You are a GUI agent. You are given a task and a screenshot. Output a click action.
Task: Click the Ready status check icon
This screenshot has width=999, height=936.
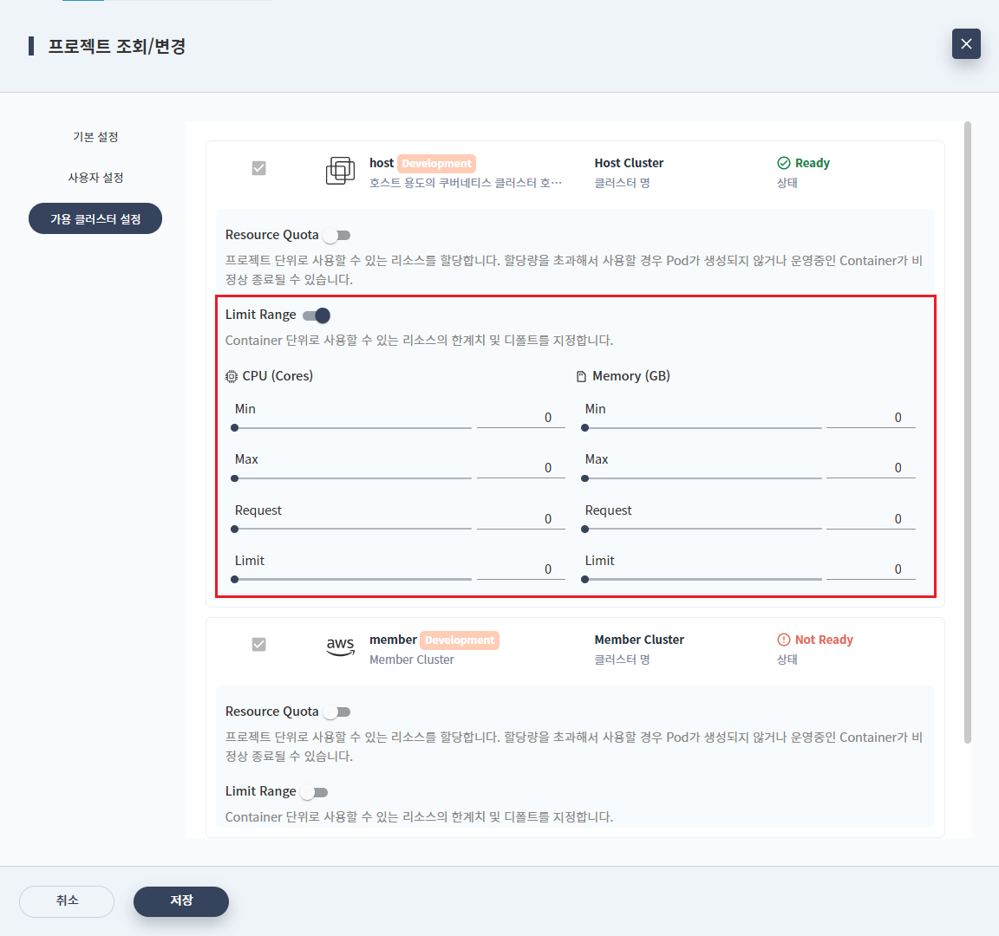pyautogui.click(x=784, y=163)
